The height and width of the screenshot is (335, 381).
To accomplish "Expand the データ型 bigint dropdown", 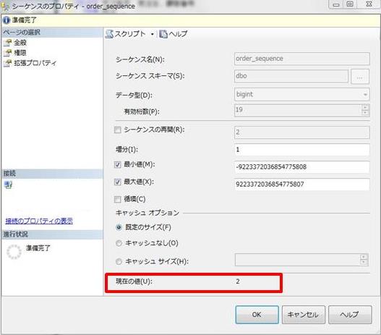I will tap(365, 95).
